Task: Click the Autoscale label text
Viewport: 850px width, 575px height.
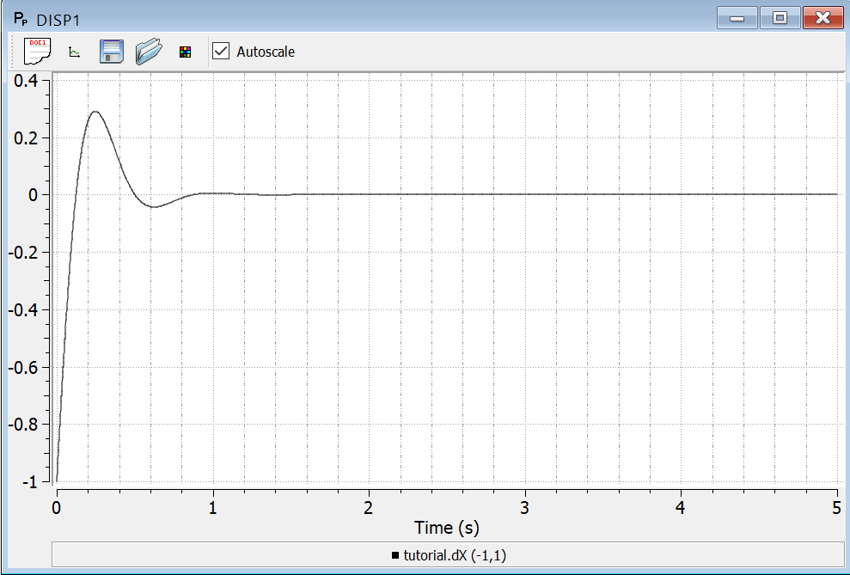Action: [266, 52]
